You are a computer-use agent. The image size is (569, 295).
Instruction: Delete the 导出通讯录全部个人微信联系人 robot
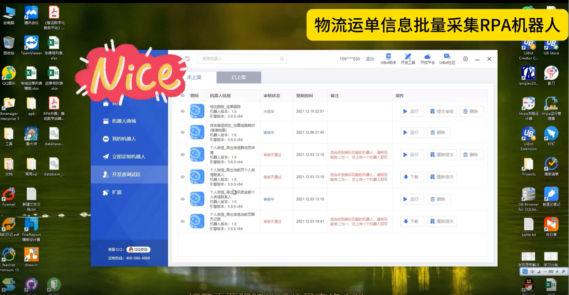pos(439,199)
